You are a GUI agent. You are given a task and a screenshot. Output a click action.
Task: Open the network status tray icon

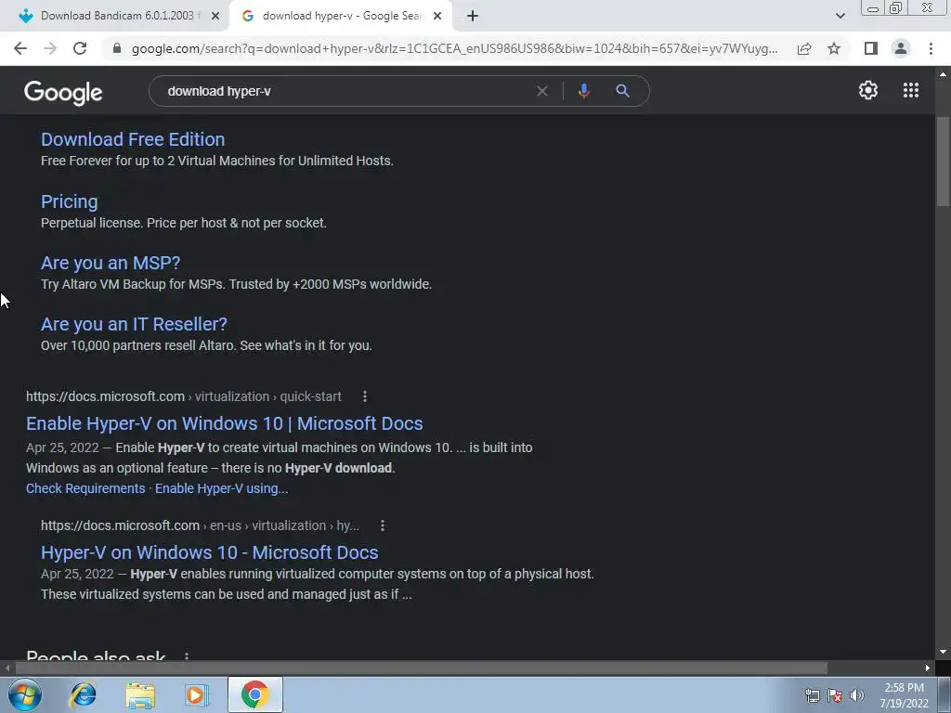[812, 695]
